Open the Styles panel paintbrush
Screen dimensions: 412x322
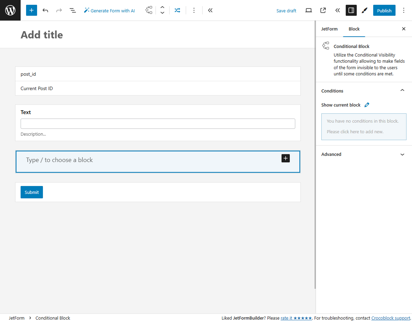(x=364, y=10)
